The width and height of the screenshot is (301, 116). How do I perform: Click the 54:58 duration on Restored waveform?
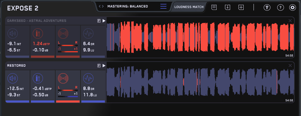[x=289, y=100]
